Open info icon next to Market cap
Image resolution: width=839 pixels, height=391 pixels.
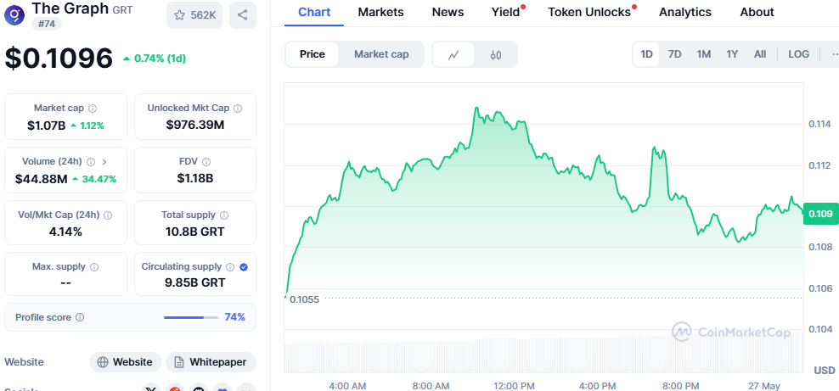[92, 109]
